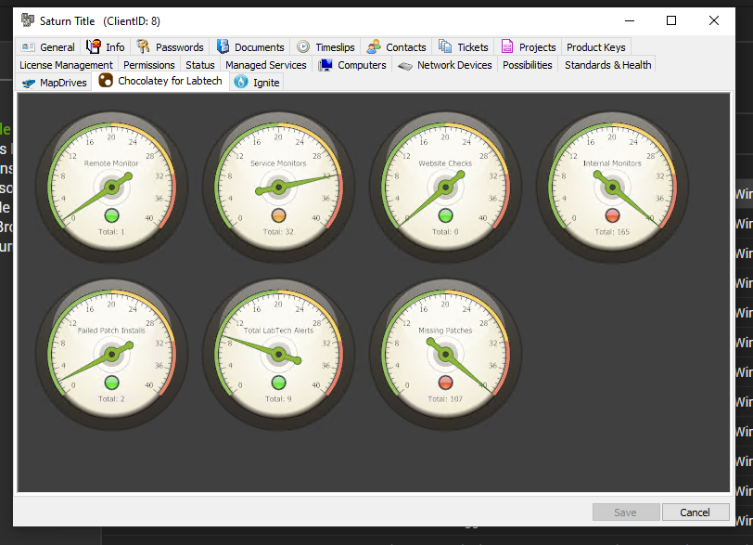
Task: Click the Computers monitor icon
Action: tap(325, 65)
